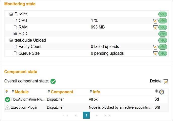Viewport: 173px width, 121px height.
Task: Select the Execution-Plugin blocked node info text
Action: pyautogui.click(x=120, y=107)
